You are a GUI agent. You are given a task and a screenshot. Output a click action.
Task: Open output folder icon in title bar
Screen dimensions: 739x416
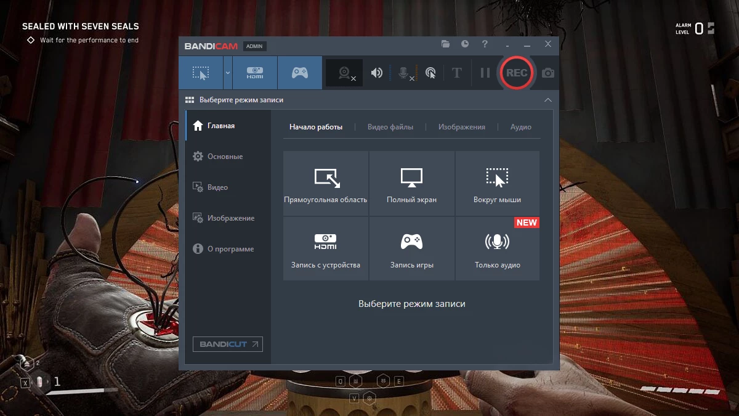click(446, 44)
